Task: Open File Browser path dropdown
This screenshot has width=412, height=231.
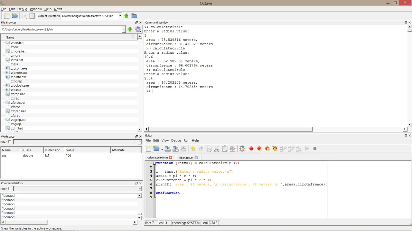Action: click(124, 29)
